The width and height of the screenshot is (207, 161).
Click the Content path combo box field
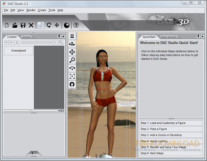37,43
